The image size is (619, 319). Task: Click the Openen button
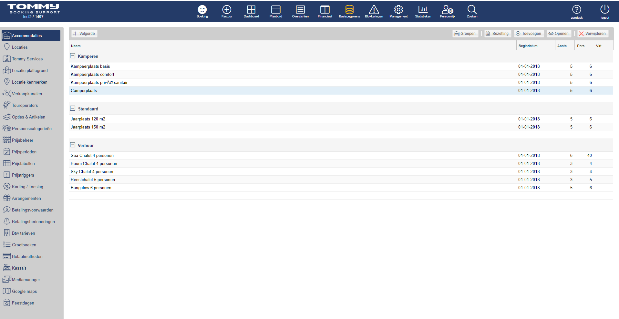coord(559,34)
